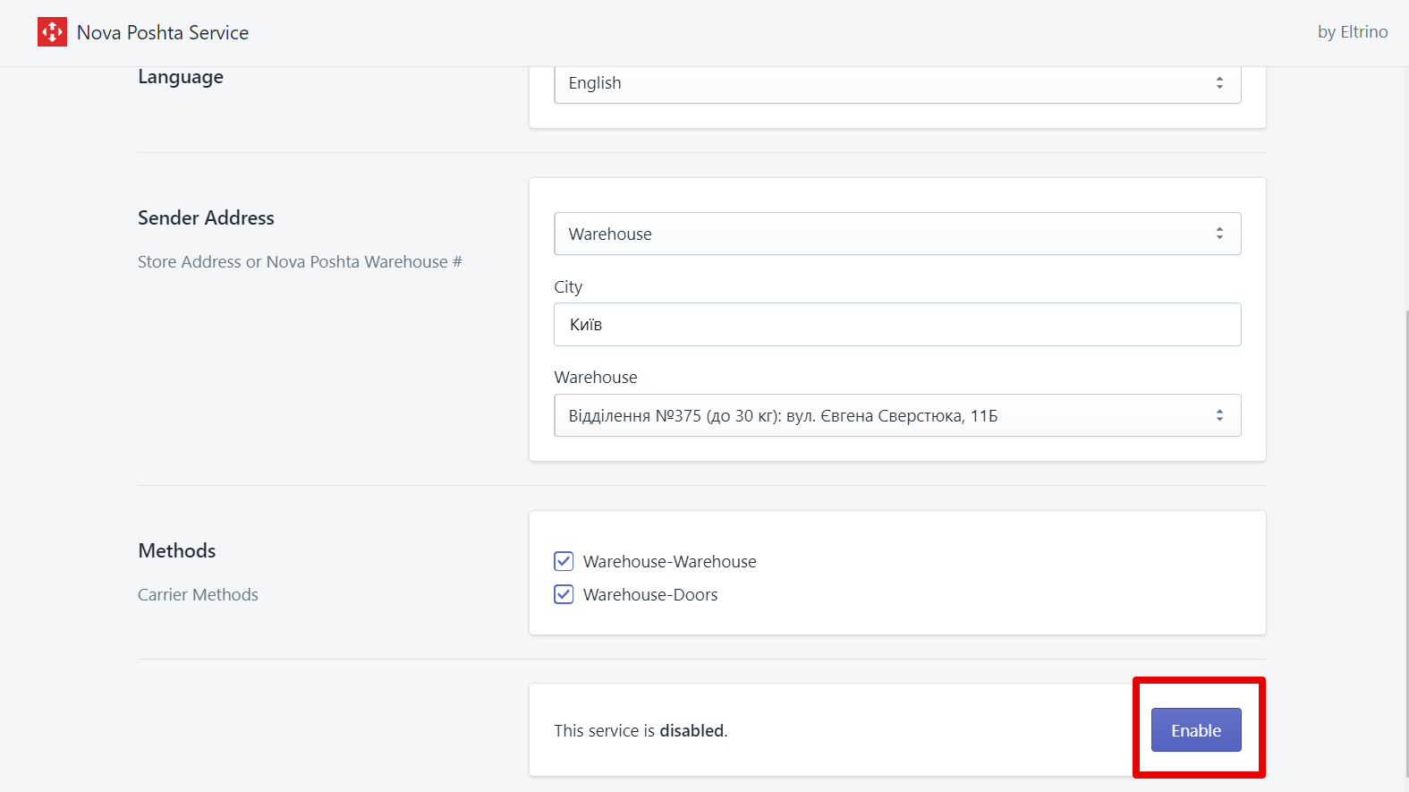Click the 'City' field label
1409x792 pixels.
(x=568, y=287)
